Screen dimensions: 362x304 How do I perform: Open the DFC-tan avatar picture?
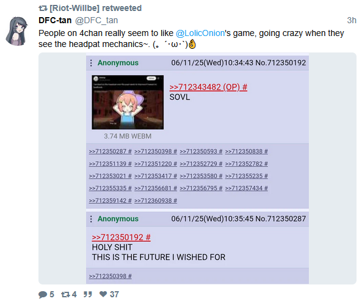16,31
